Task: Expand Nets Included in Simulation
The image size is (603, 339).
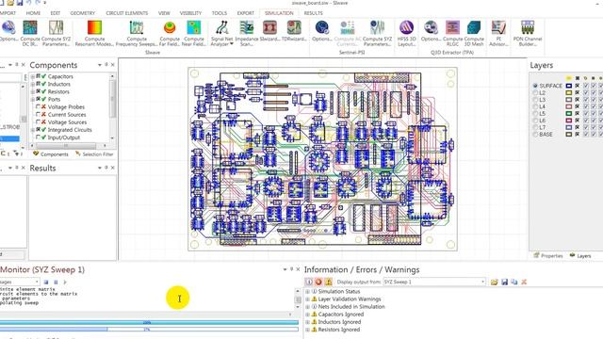Action: 308,307
